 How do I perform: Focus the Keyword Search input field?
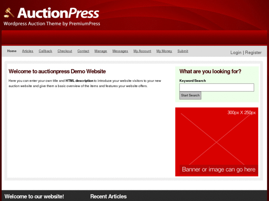pyautogui.click(x=217, y=87)
